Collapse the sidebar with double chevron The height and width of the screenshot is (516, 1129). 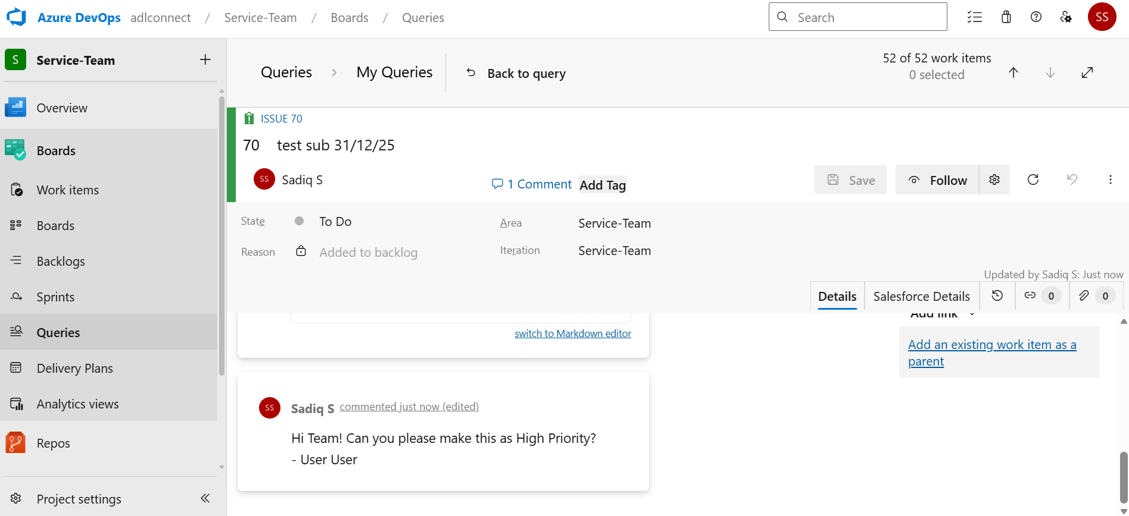(x=205, y=498)
